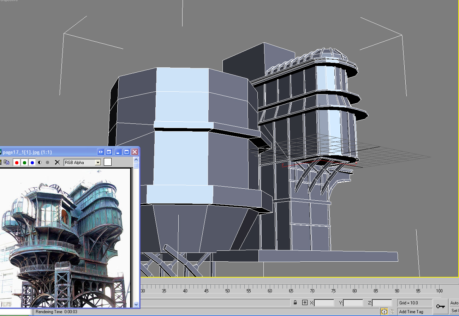This screenshot has height=316, width=459.
Task: Click the grayed satellite dish communication icon
Action: tap(392, 311)
